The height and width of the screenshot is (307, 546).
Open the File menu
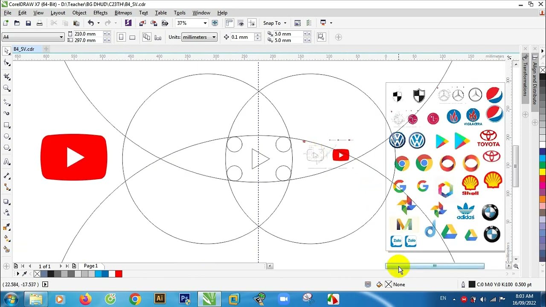point(8,13)
